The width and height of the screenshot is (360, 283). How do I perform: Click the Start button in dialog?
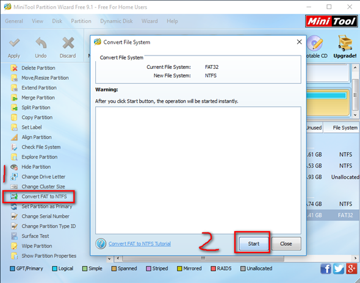[x=254, y=243]
